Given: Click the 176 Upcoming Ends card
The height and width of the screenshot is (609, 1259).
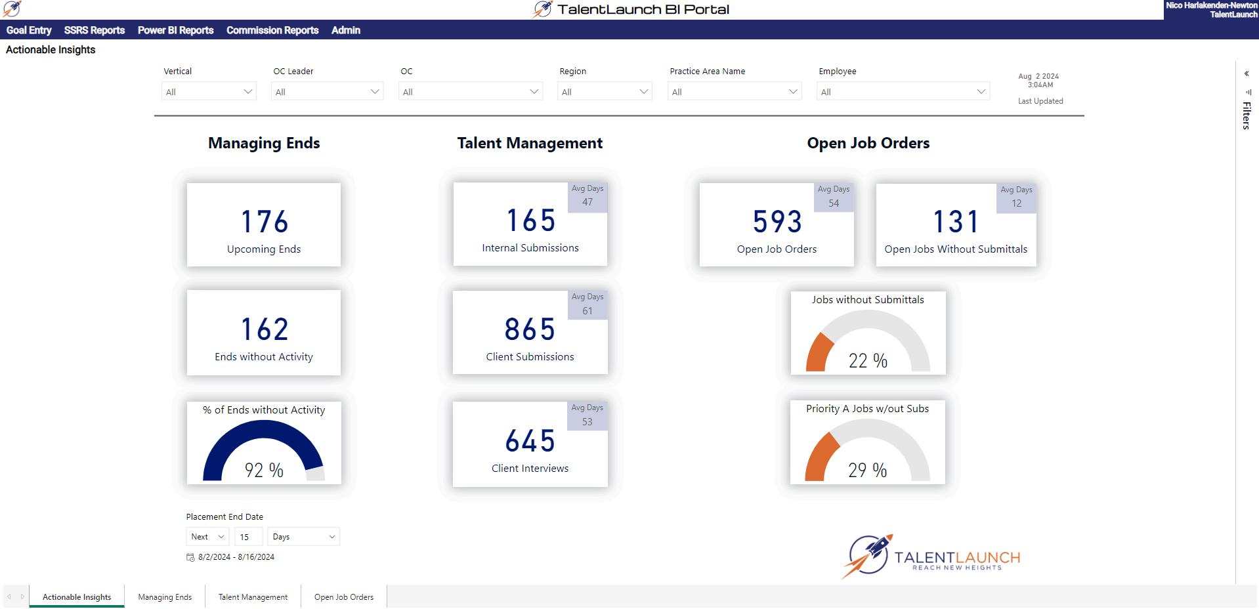Looking at the screenshot, I should coord(264,224).
